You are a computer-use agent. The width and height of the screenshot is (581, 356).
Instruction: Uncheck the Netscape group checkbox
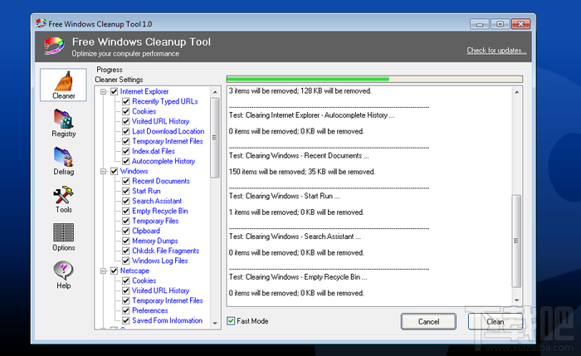[115, 271]
